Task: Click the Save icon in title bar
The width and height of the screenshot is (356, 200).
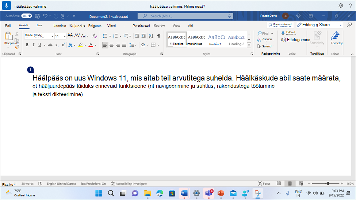Action: pos(38,16)
